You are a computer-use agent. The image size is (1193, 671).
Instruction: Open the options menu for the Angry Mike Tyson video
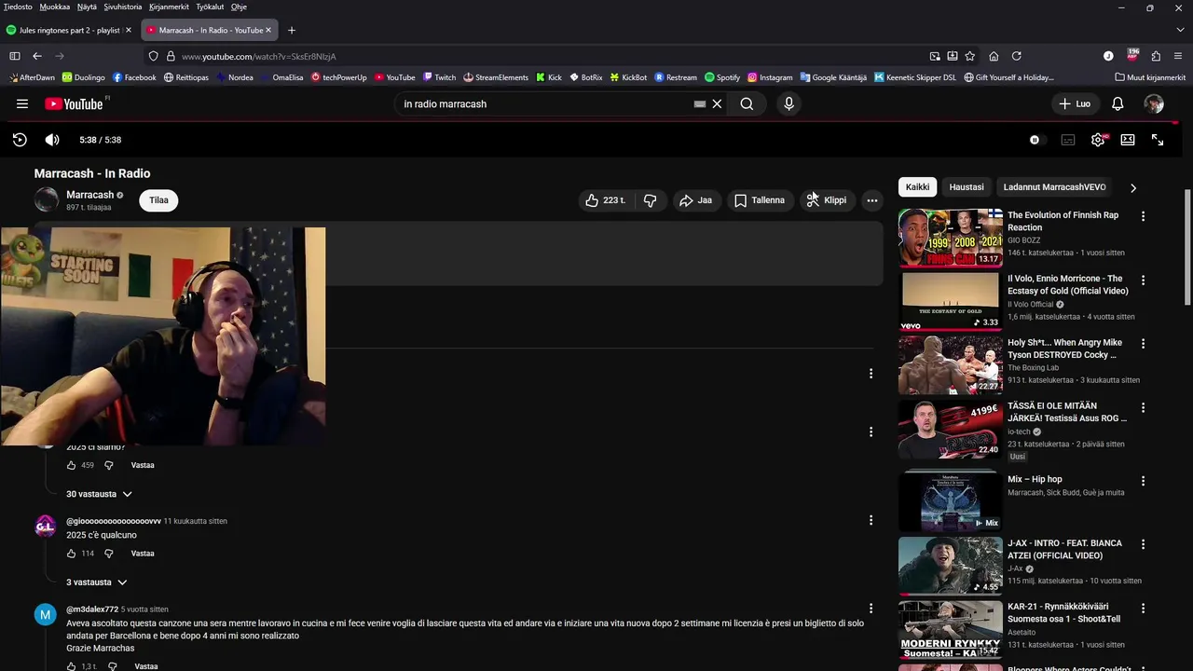pos(1143,344)
